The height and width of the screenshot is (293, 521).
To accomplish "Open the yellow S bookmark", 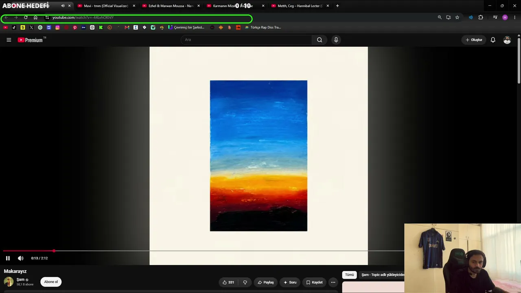I will point(23,27).
